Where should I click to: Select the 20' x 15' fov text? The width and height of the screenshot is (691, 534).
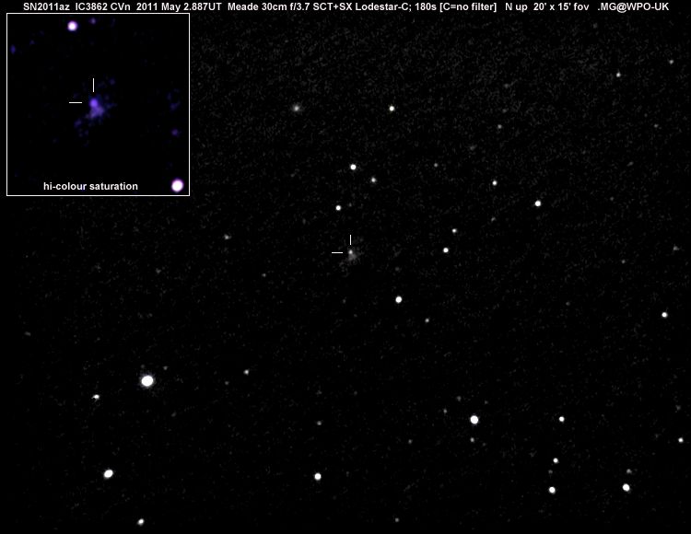click(x=561, y=6)
